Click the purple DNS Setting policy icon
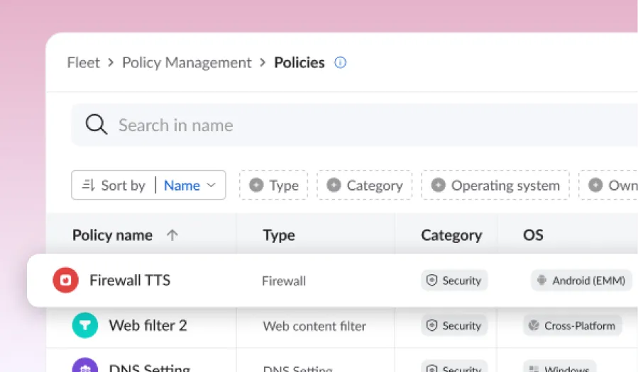The image size is (638, 372). pos(84,367)
